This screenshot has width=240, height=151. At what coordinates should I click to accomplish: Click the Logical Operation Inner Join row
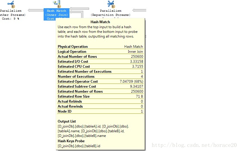[100, 52]
